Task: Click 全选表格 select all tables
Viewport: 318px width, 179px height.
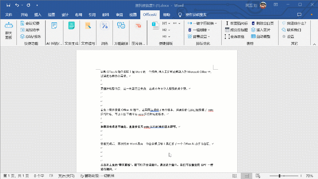Action: [x=235, y=37]
